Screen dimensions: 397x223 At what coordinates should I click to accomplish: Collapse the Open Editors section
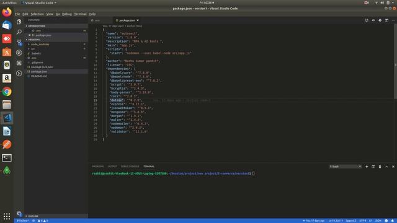pyautogui.click(x=56, y=26)
